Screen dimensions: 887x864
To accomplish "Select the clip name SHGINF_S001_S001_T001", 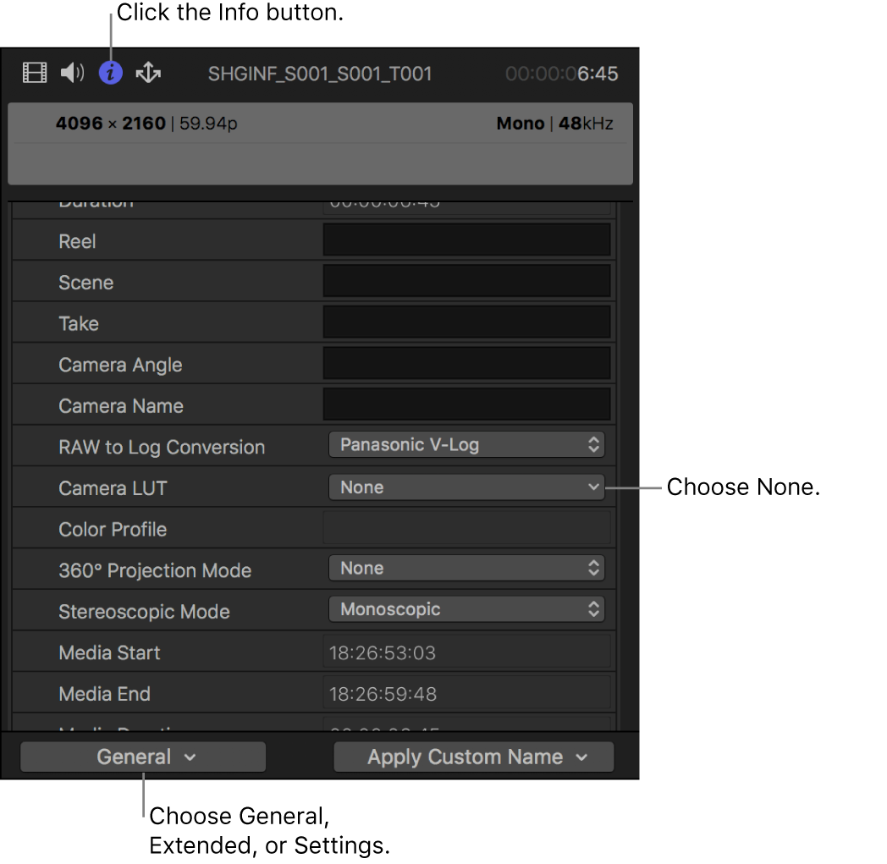I will (x=320, y=74).
